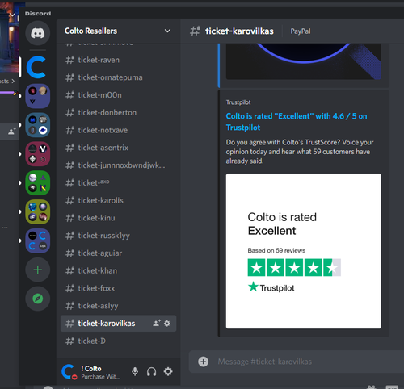The width and height of the screenshot is (404, 389).
Task: Open the ticket-notxave channel
Action: (x=119, y=130)
